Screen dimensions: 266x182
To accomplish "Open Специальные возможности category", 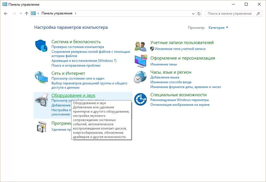I will coord(178,95).
